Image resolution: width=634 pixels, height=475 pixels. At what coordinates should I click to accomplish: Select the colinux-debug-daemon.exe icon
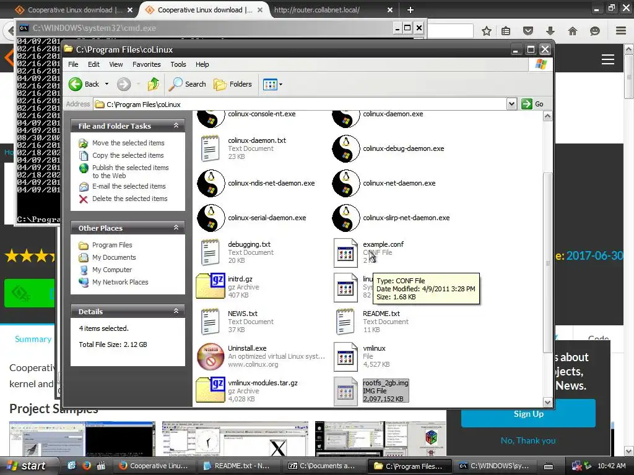[x=345, y=148]
